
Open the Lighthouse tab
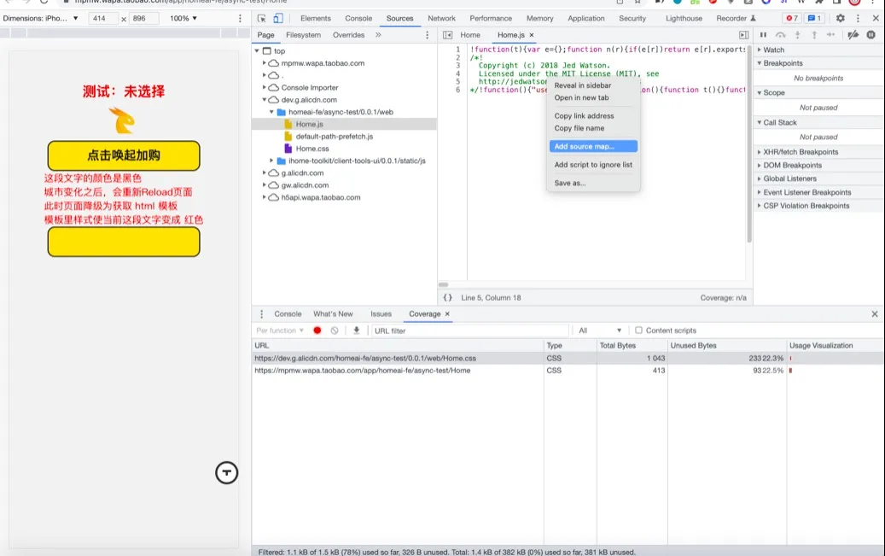coord(684,18)
